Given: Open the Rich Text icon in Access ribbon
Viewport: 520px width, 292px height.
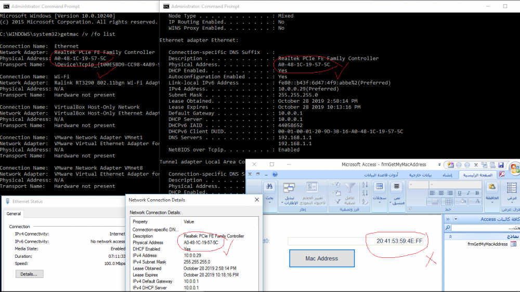Looking at the screenshot, I should [x=397, y=186].
